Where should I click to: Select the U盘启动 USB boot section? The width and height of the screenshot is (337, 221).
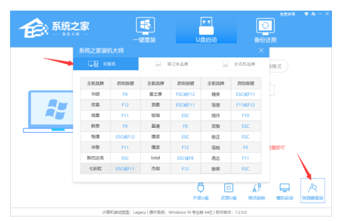pyautogui.click(x=206, y=30)
